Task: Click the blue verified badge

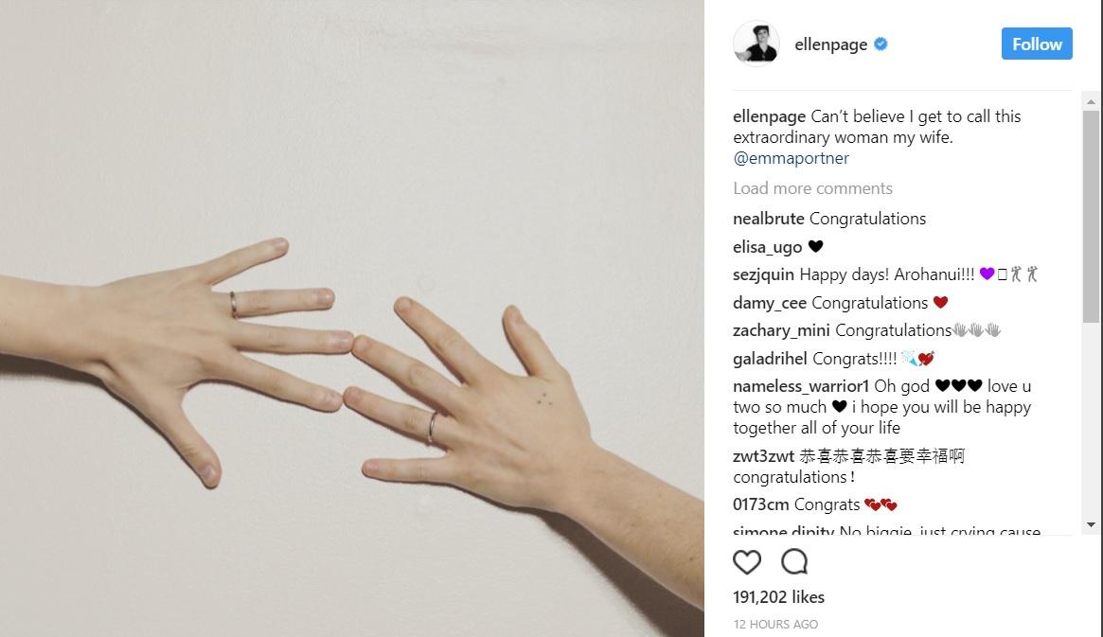Action: pyautogui.click(x=881, y=44)
